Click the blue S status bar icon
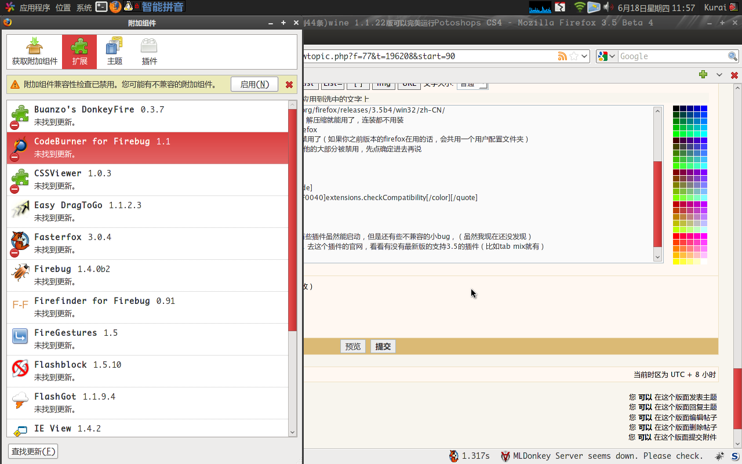Viewport: 742px width, 464px height. pos(734,456)
